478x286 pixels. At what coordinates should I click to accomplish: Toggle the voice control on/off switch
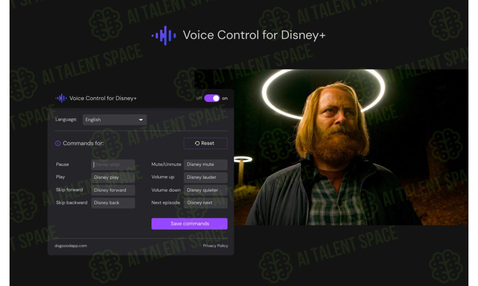212,98
